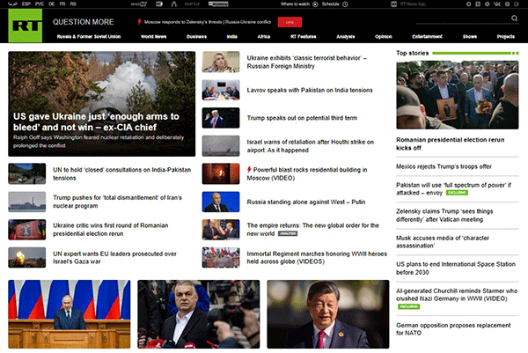Open The empire returns analysis article
The width and height of the screenshot is (528, 353).
312,230
